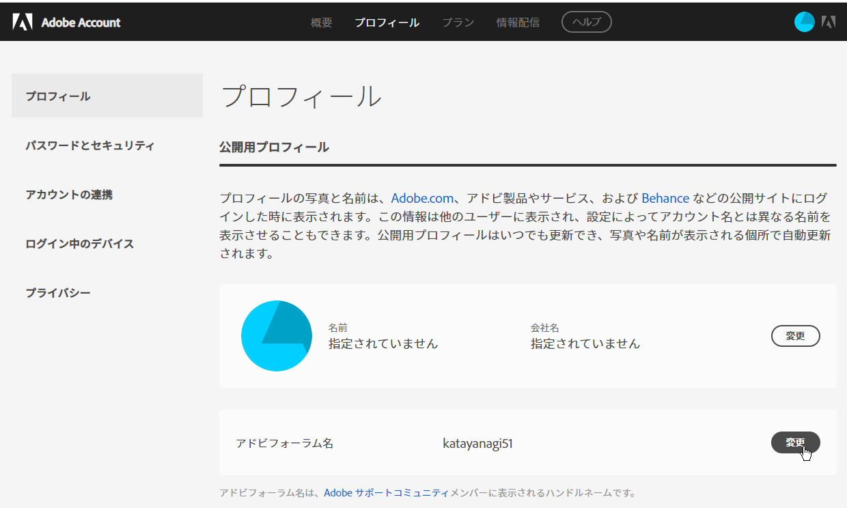Open the user avatar in top bar

click(x=805, y=22)
